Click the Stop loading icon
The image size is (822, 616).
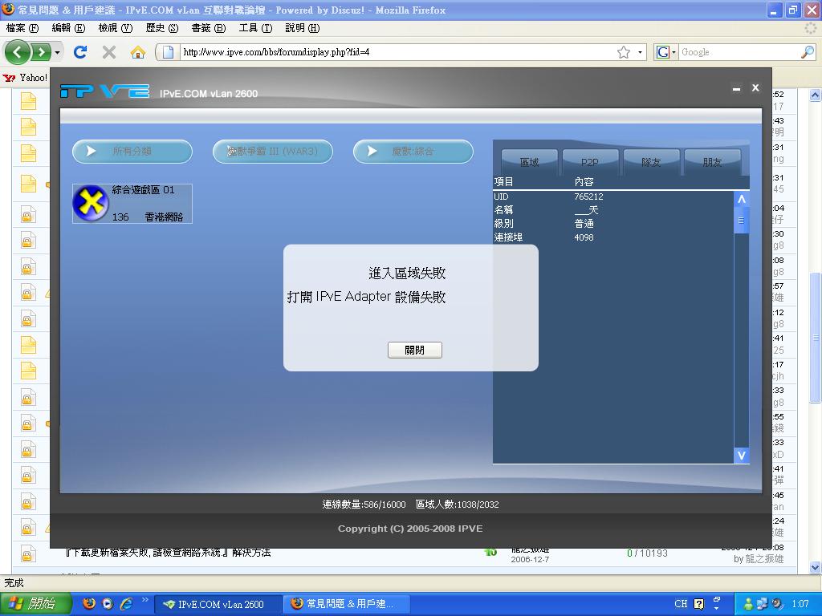pos(108,51)
